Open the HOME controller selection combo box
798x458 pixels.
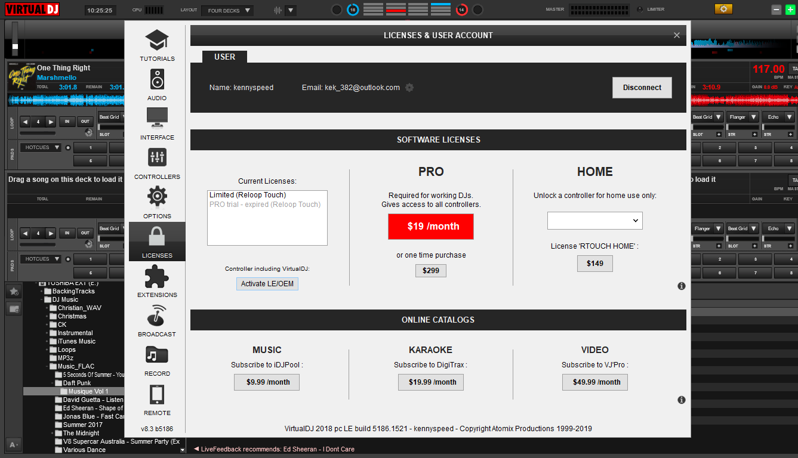point(595,221)
